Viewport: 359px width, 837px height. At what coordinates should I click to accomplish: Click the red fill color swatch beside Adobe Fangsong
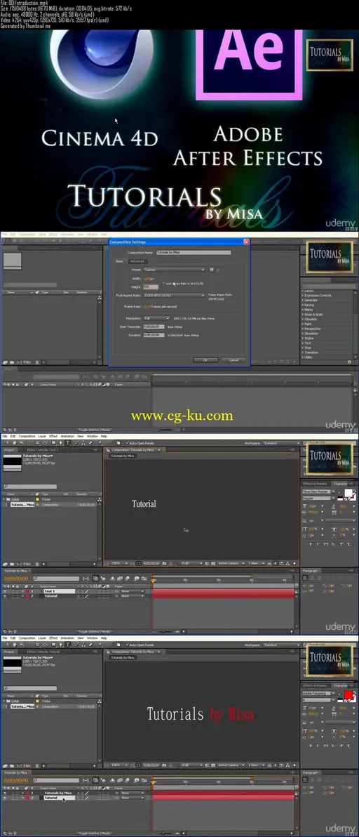coord(348,695)
